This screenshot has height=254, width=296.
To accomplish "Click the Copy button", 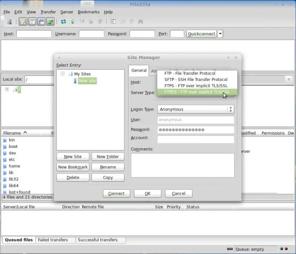I will coord(108,177).
